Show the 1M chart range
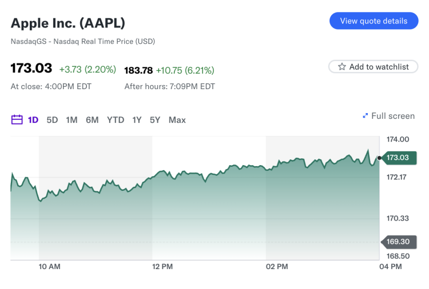 pos(71,120)
